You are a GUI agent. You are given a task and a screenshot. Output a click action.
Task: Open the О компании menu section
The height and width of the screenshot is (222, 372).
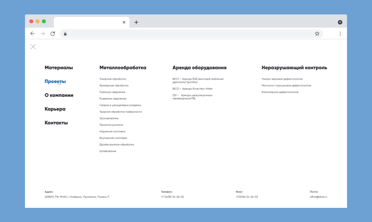coord(59,95)
